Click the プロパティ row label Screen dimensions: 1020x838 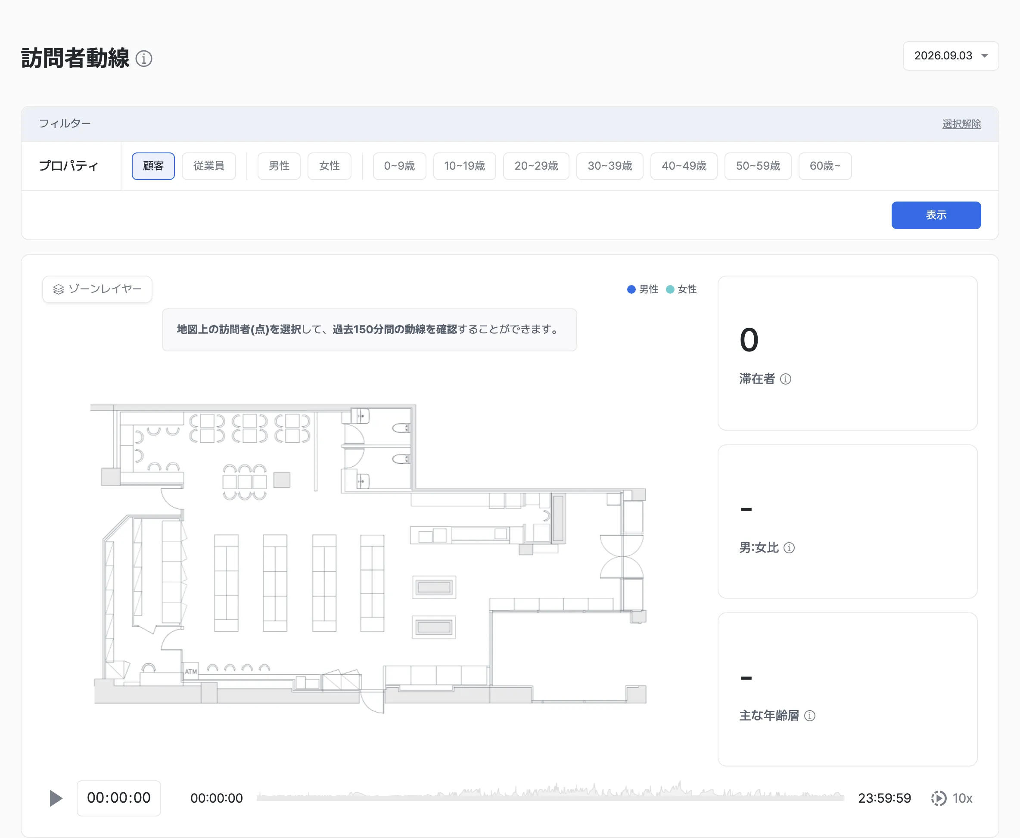click(68, 166)
